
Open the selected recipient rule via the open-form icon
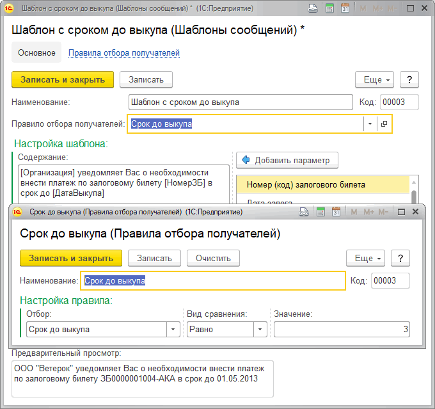click(384, 124)
